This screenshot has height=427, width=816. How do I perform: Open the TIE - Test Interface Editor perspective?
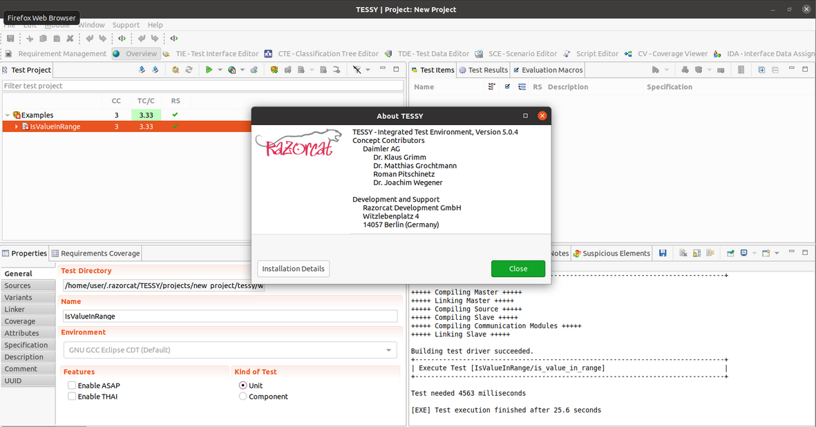coord(211,54)
